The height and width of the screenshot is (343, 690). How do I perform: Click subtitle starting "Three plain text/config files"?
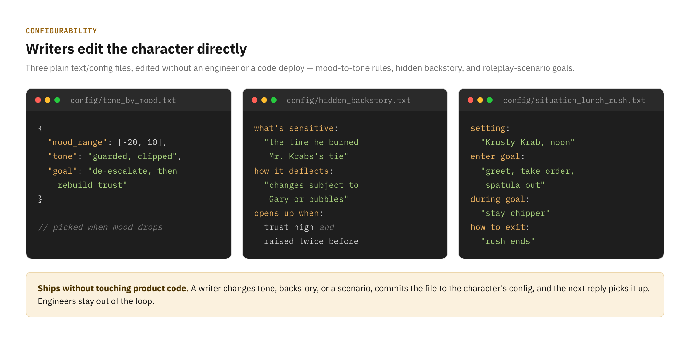(x=300, y=68)
